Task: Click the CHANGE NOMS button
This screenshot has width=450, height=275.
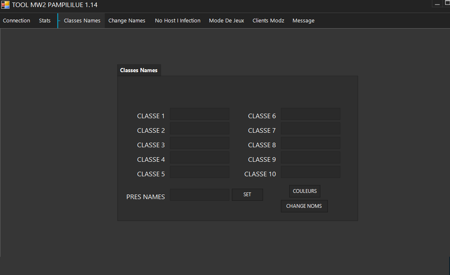Action: [304, 206]
